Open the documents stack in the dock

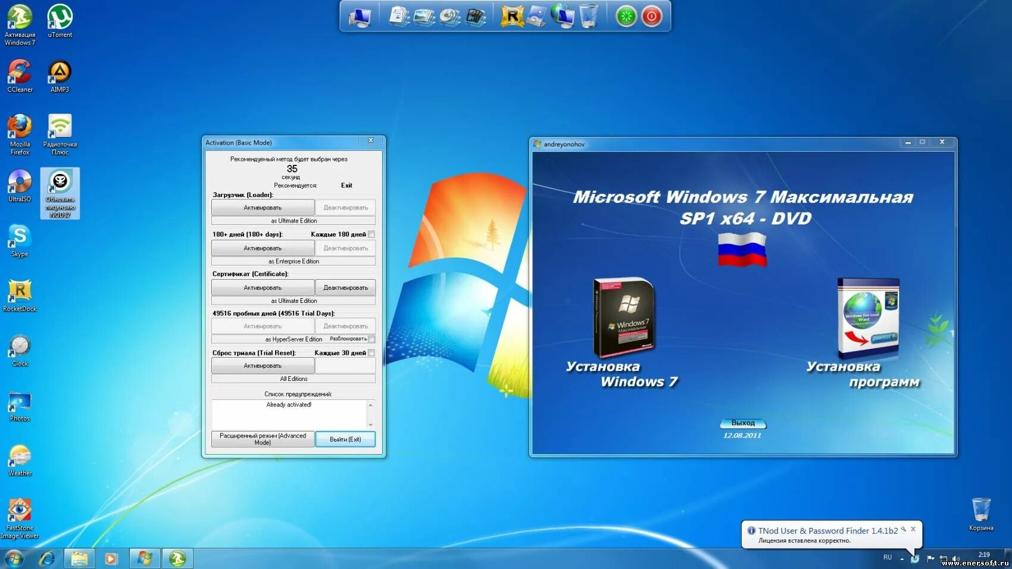click(398, 16)
